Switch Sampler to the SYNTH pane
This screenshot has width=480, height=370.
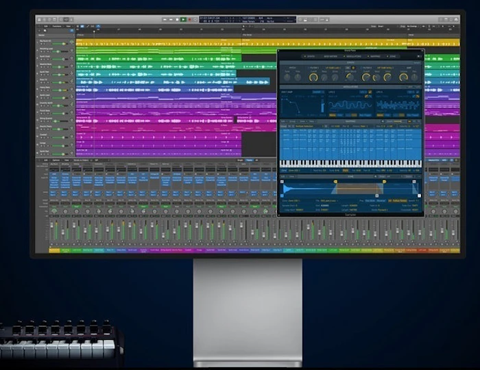(311, 57)
